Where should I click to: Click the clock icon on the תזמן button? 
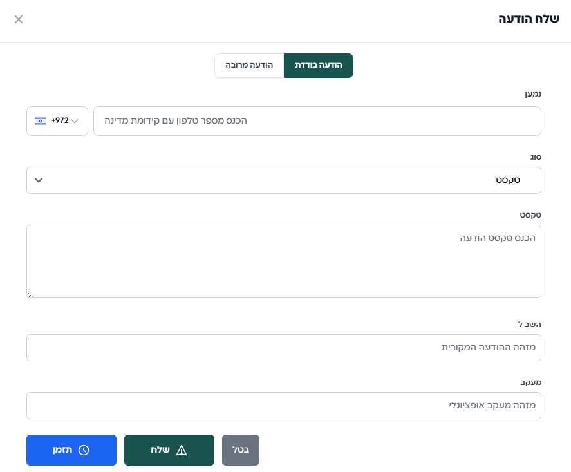[84, 450]
